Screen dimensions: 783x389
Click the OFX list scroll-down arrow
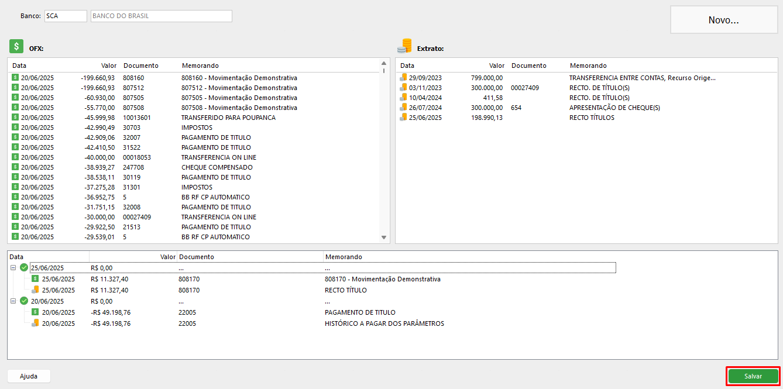tap(384, 237)
